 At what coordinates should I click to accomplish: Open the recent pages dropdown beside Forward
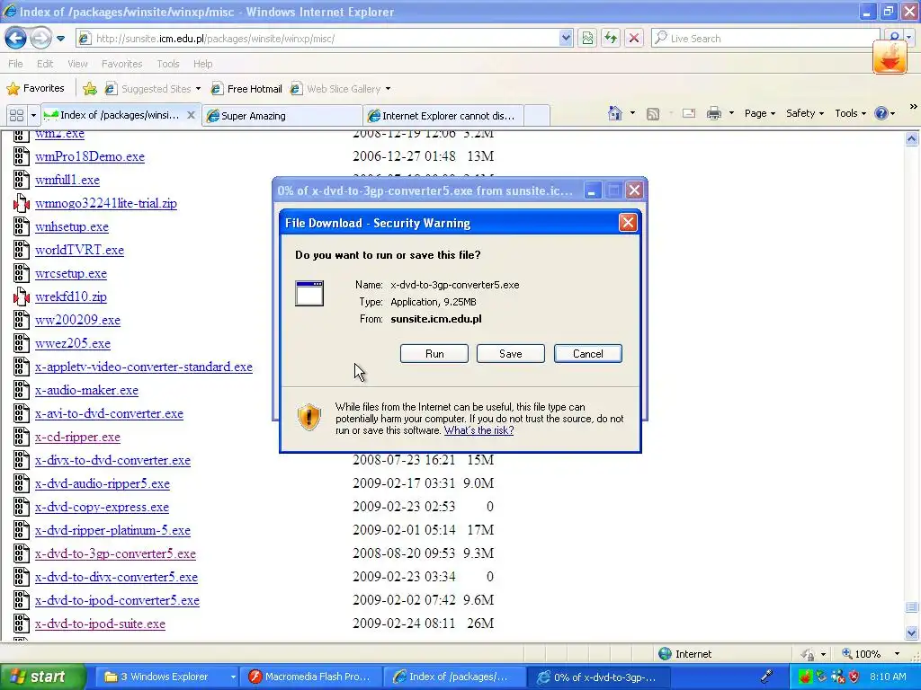click(60, 39)
